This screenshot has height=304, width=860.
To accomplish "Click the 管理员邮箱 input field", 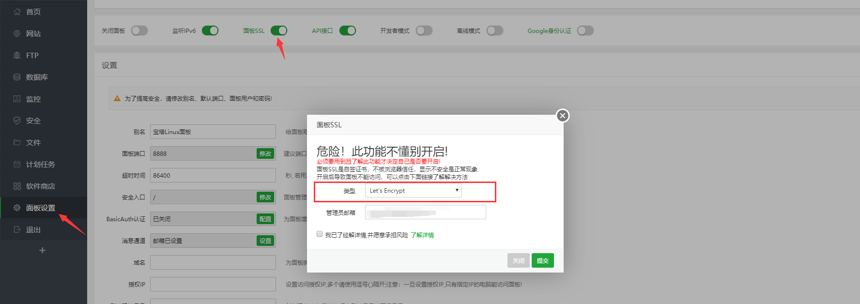I will coord(425,212).
